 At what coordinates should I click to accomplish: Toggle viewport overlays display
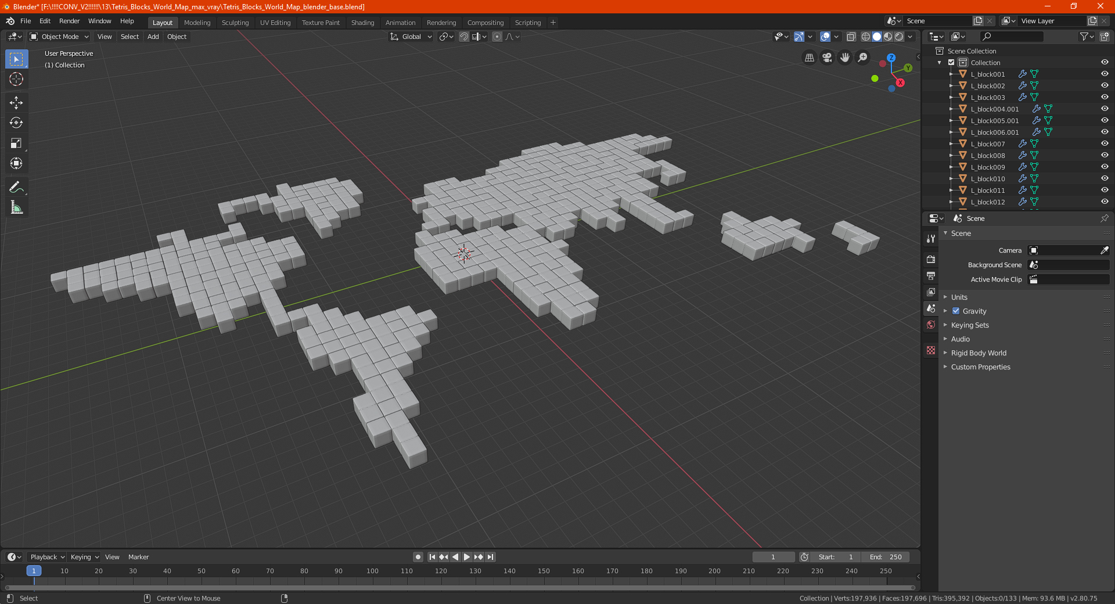point(825,37)
